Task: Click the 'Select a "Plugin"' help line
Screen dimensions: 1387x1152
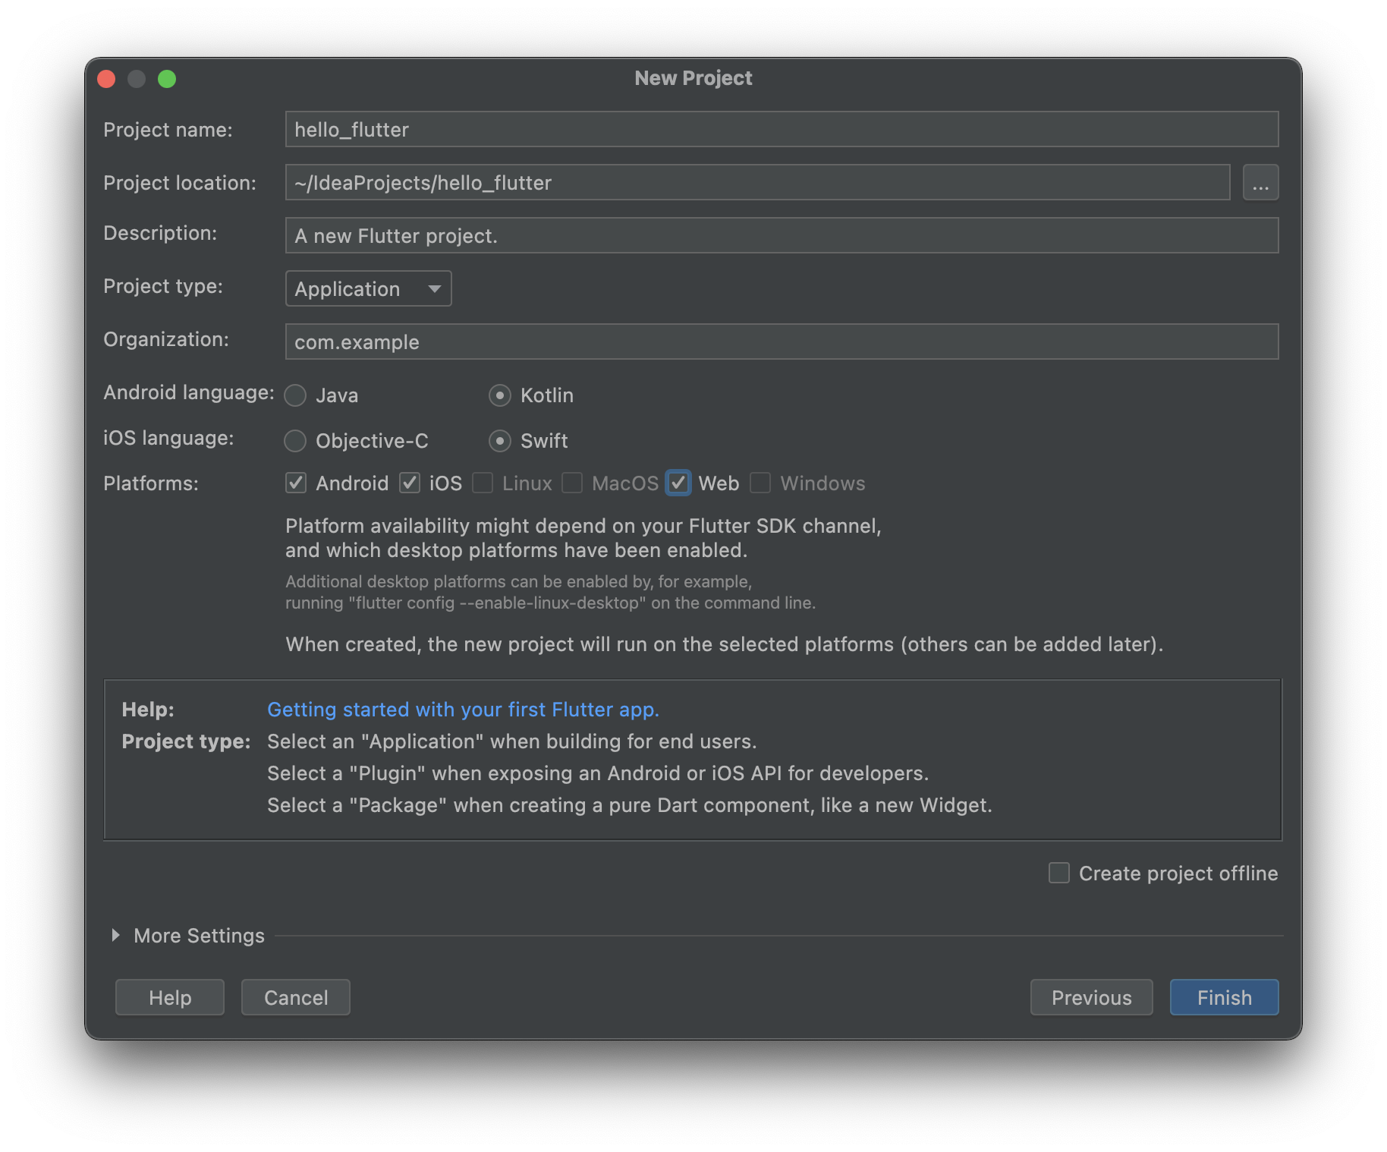Action: click(598, 773)
